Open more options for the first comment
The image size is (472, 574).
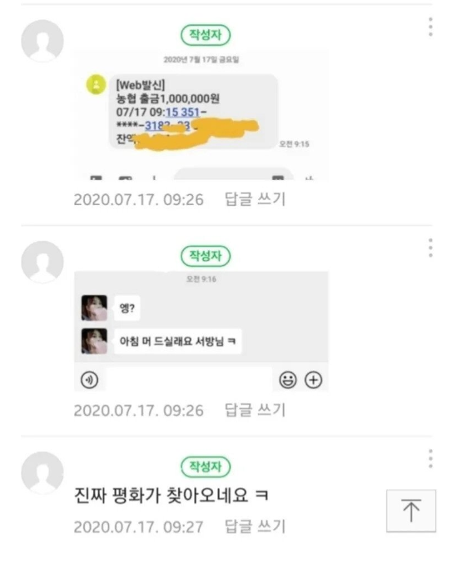tap(430, 27)
